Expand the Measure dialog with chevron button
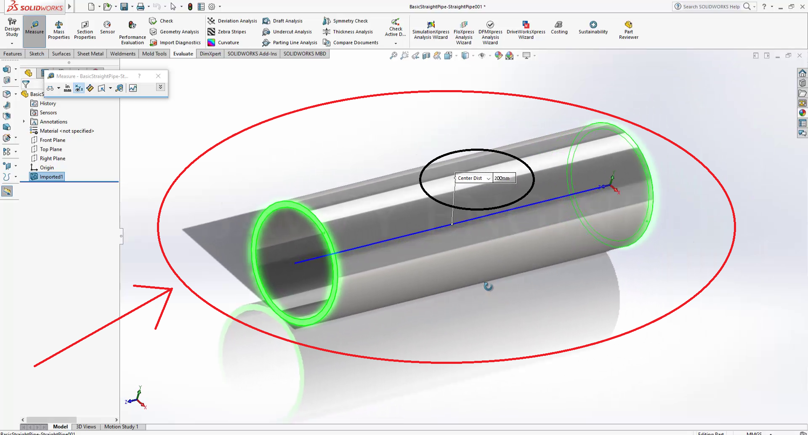Viewport: 808px width, 435px height. (x=160, y=87)
